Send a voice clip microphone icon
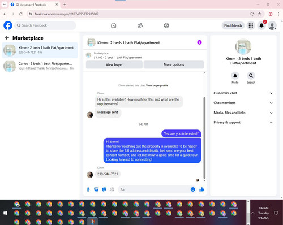 [x=88, y=189]
